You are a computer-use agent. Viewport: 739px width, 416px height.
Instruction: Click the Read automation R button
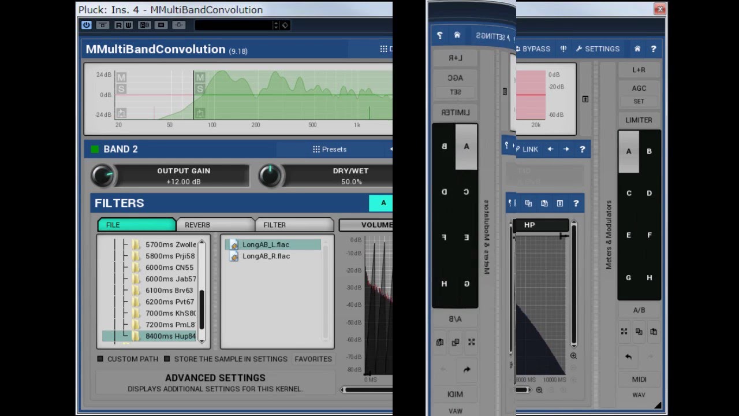(x=119, y=25)
